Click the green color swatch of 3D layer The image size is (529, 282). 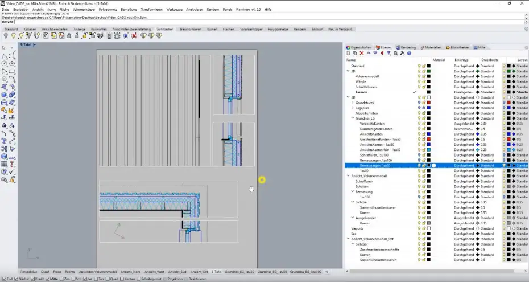click(x=429, y=71)
